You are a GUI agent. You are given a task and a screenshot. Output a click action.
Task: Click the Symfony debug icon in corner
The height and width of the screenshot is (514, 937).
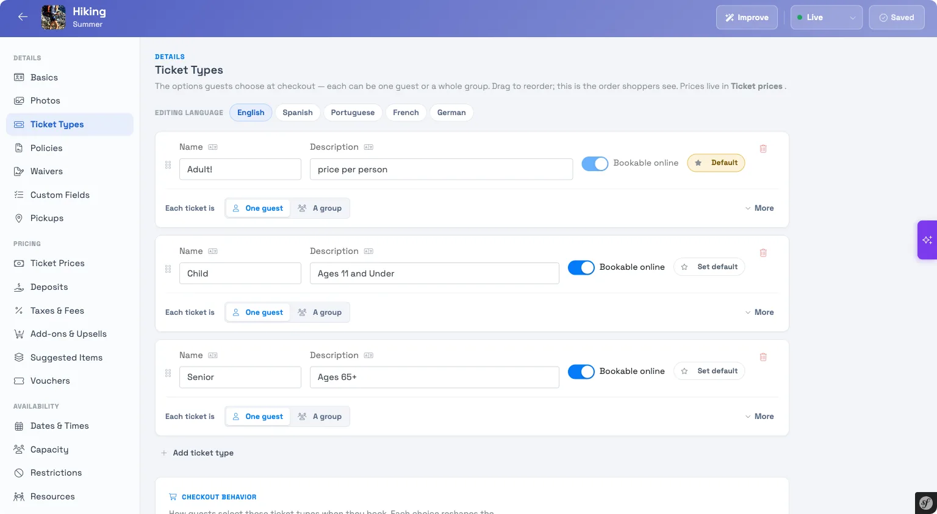926,503
